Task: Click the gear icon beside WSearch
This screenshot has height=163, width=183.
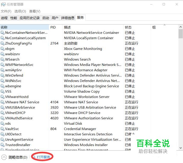Action: 2,59
